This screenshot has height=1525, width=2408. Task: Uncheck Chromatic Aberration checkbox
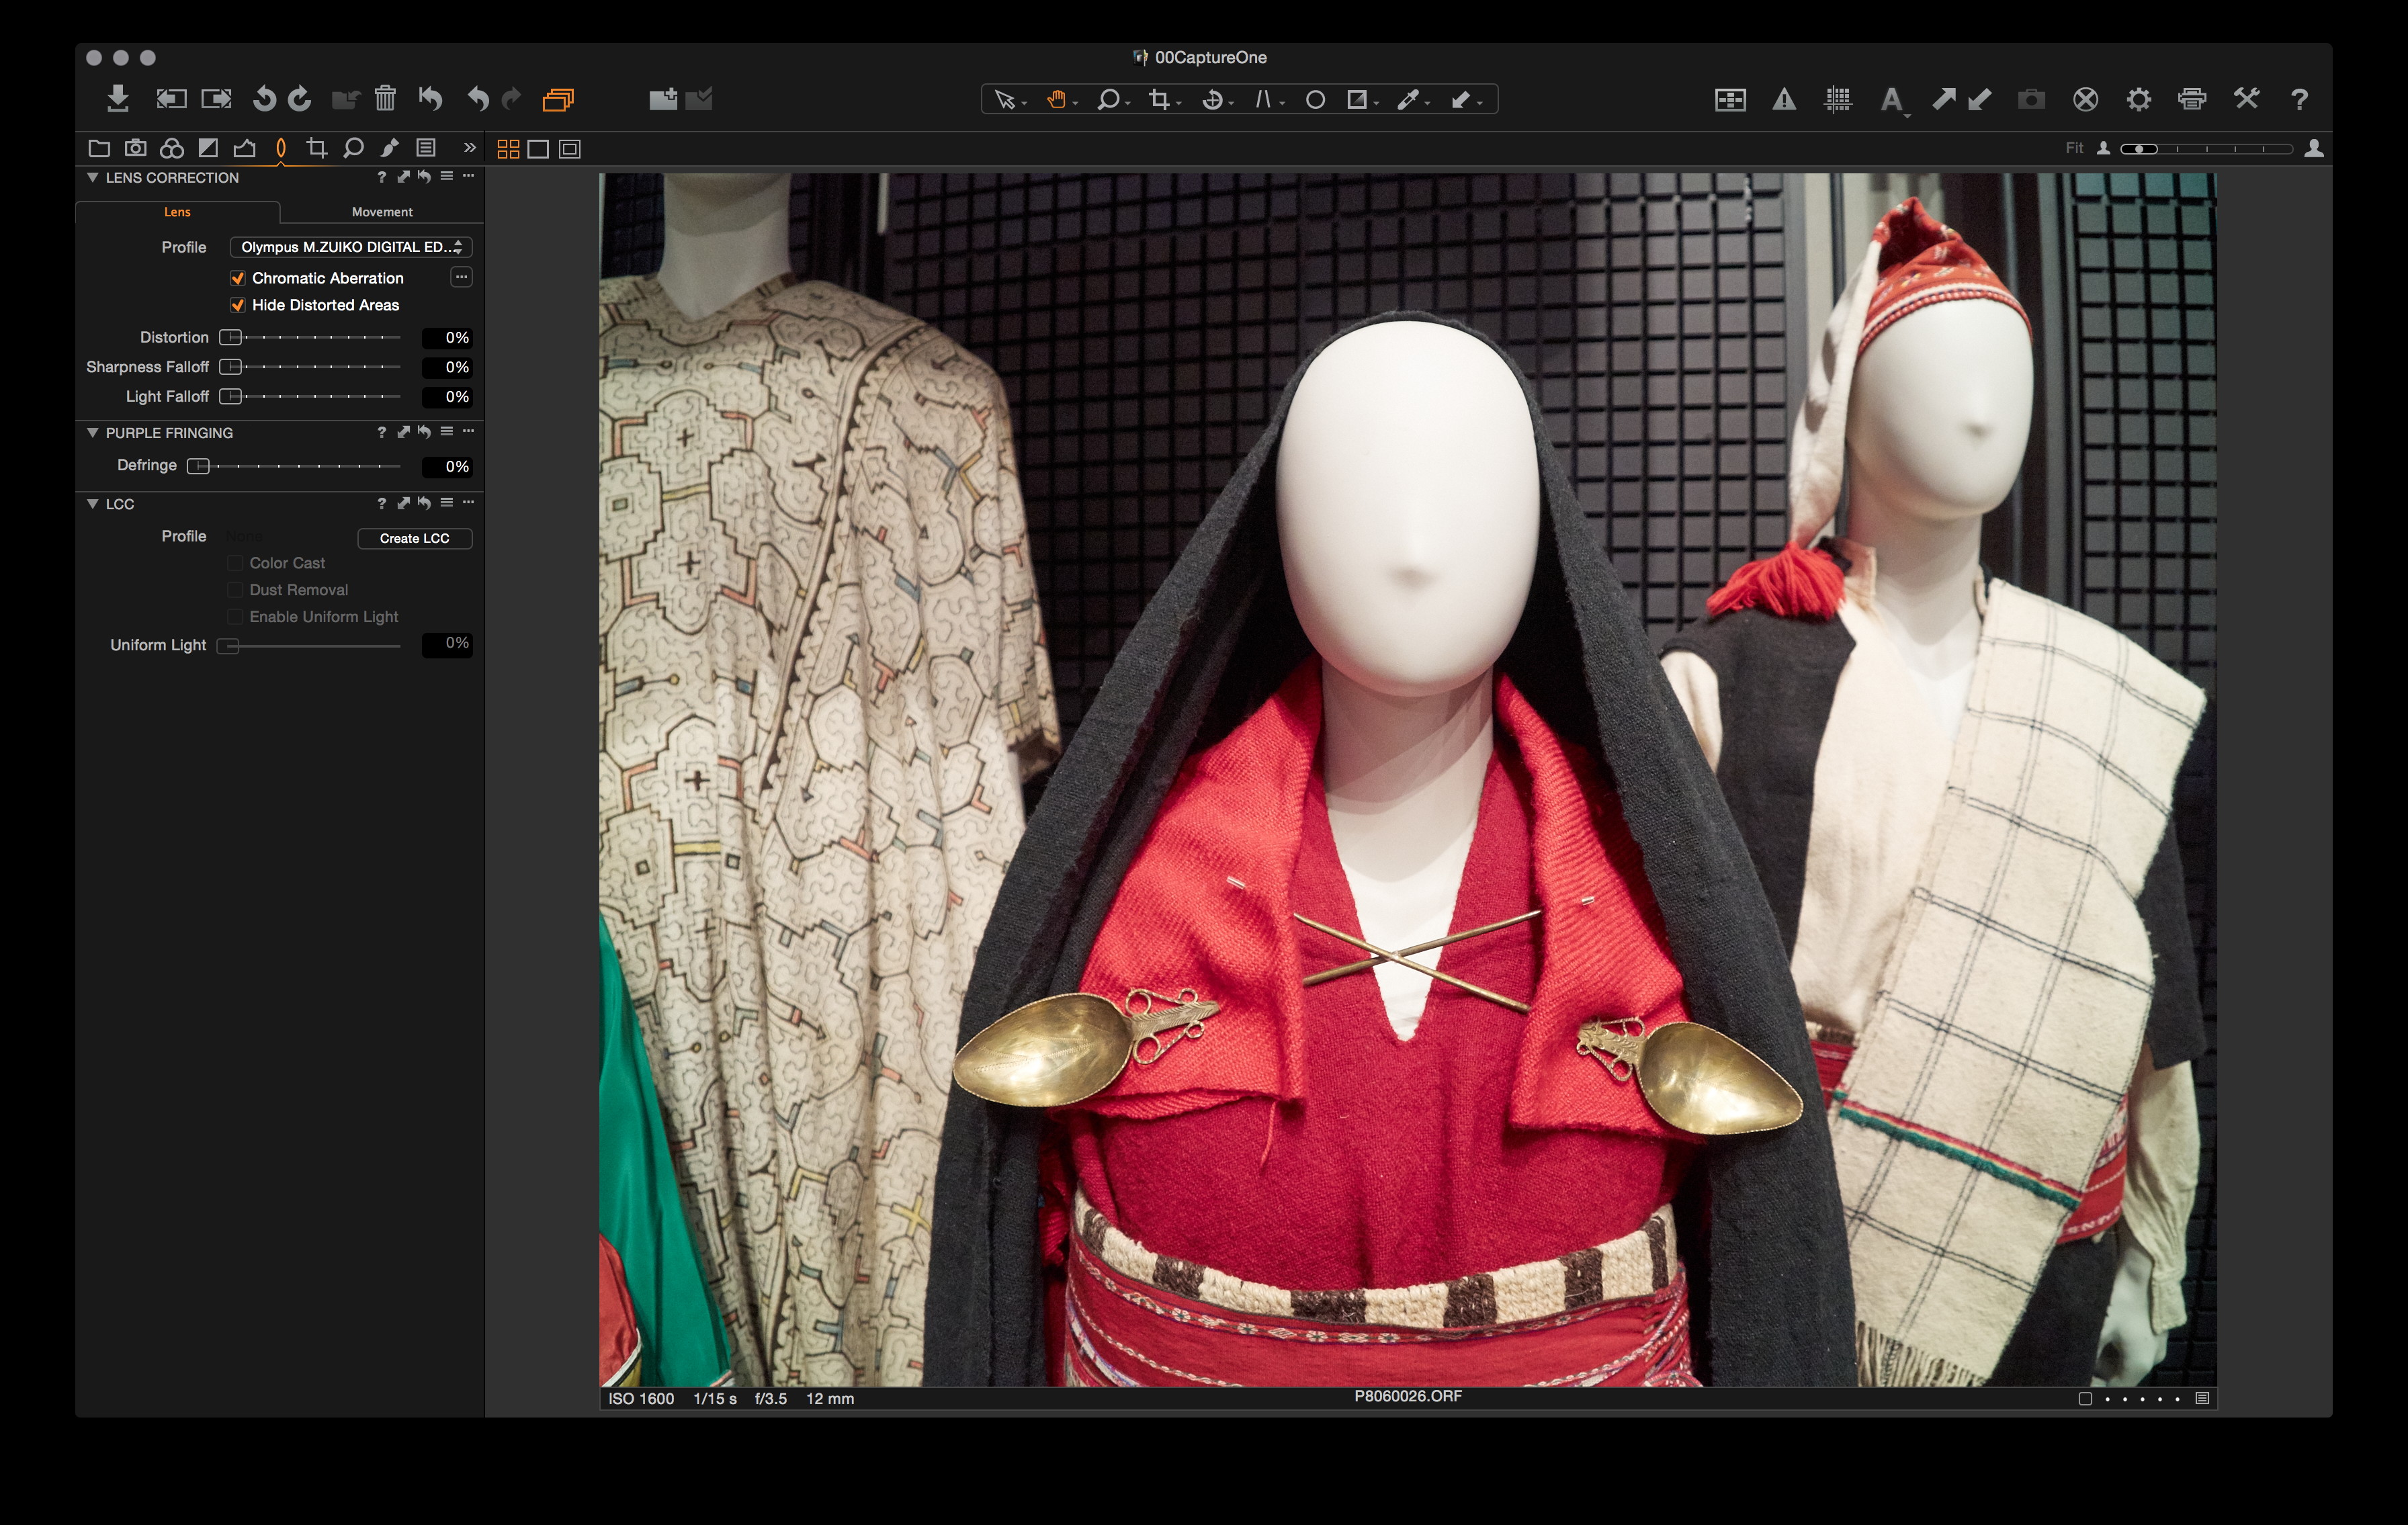point(238,278)
